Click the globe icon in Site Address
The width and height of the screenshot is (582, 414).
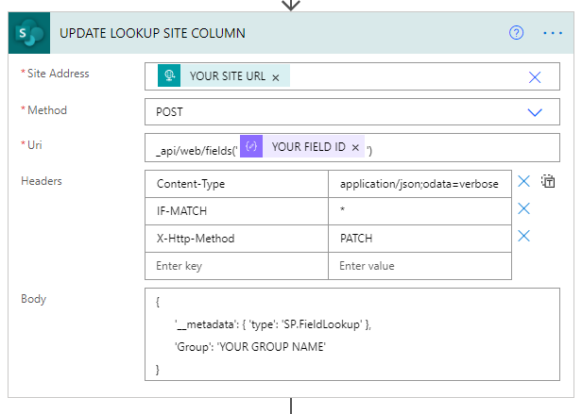171,76
